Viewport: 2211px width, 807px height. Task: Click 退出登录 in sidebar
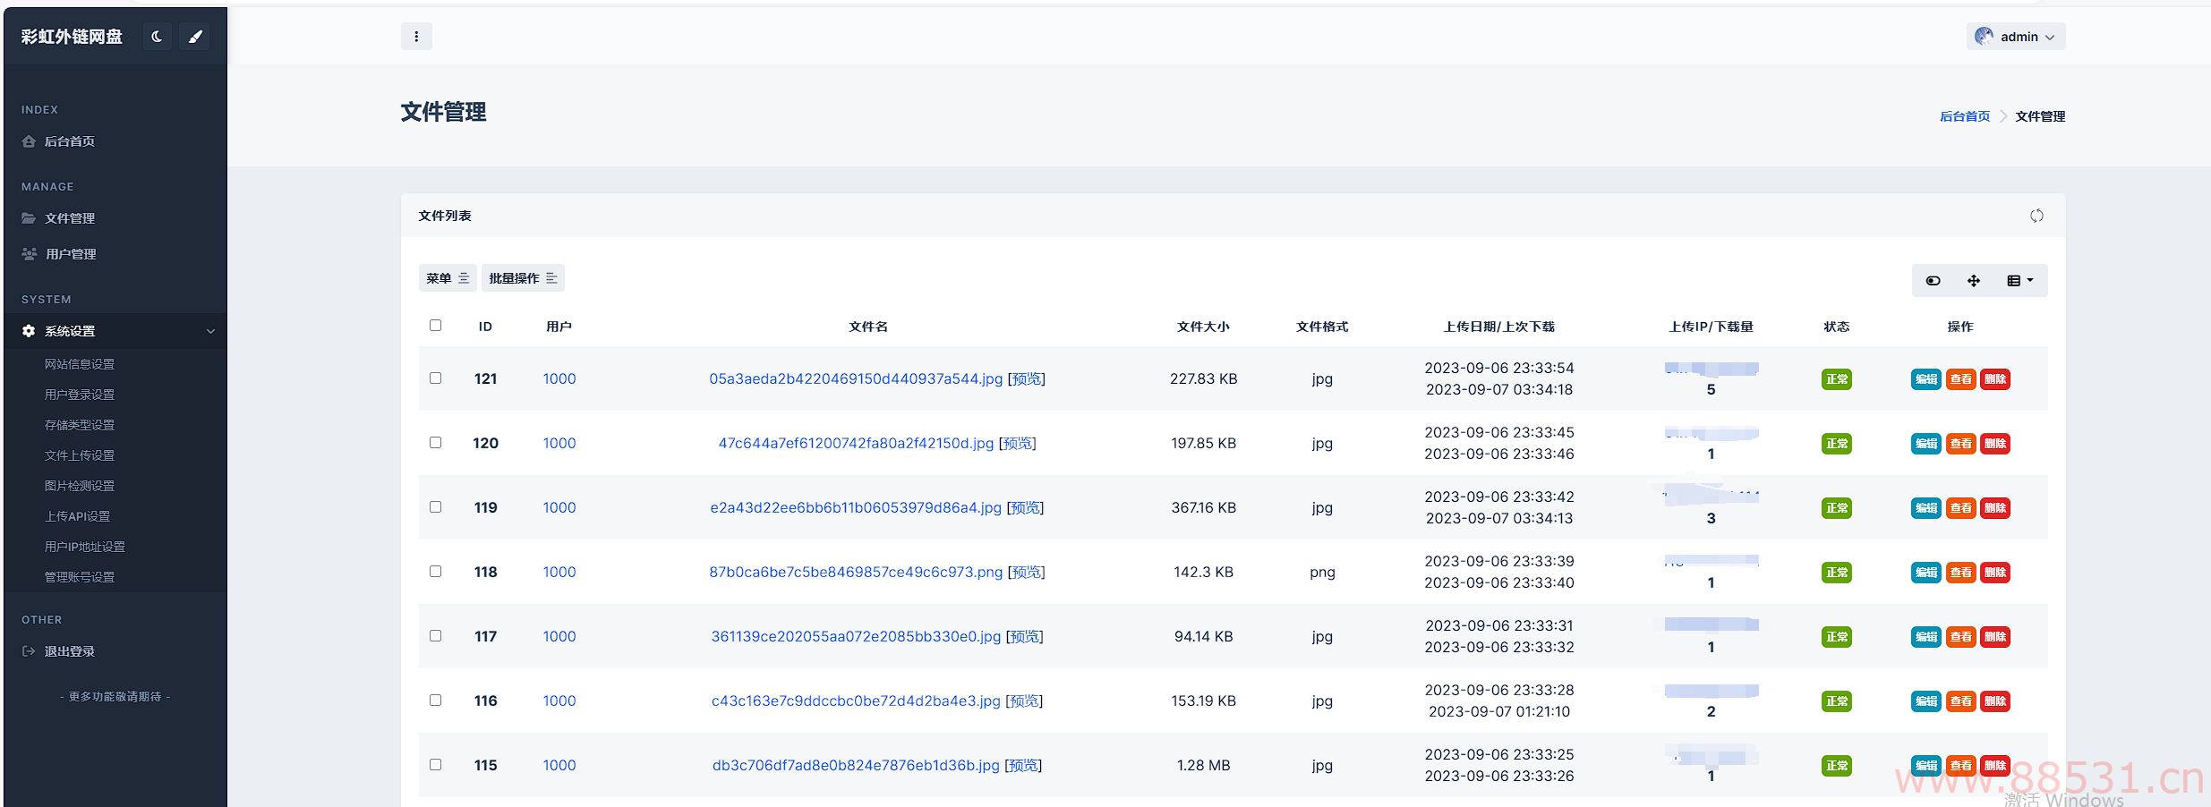pos(70,651)
